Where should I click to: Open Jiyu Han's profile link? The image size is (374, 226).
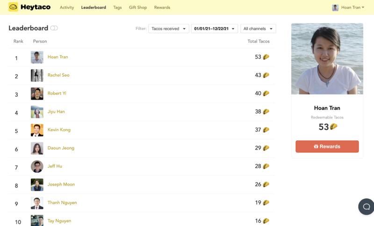[x=56, y=112]
